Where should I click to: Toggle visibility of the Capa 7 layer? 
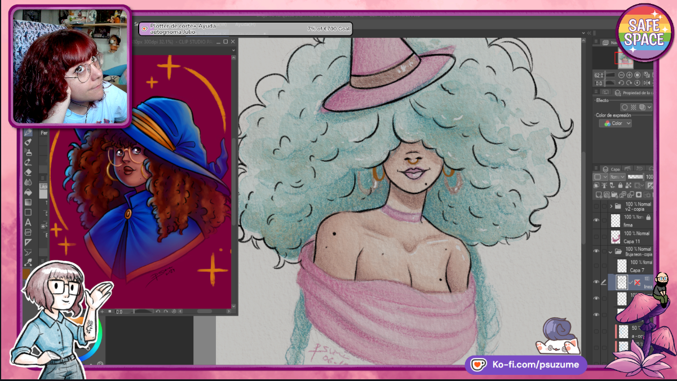[x=596, y=265]
